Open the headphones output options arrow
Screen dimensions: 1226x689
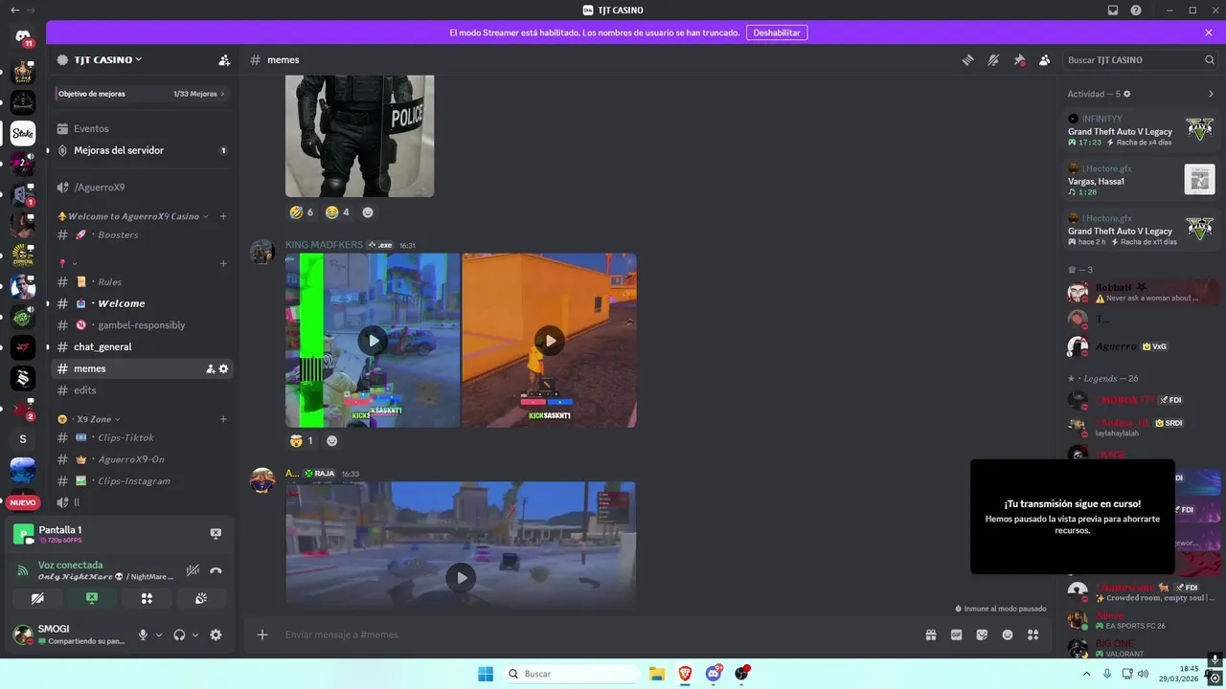[x=195, y=634]
